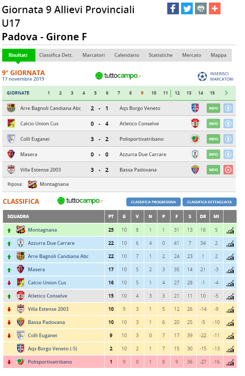
Task: Jump to giornata 1
Action: coord(49,93)
